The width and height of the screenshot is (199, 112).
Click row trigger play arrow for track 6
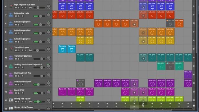point(194,6)
